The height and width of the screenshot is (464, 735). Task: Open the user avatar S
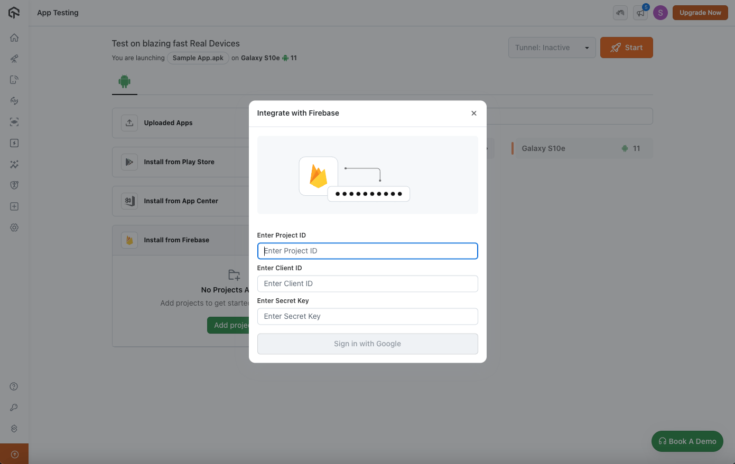(x=660, y=13)
